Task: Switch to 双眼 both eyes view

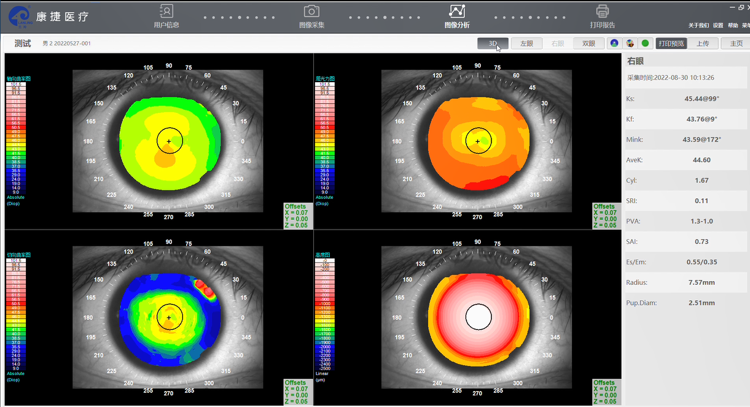Action: tap(588, 44)
